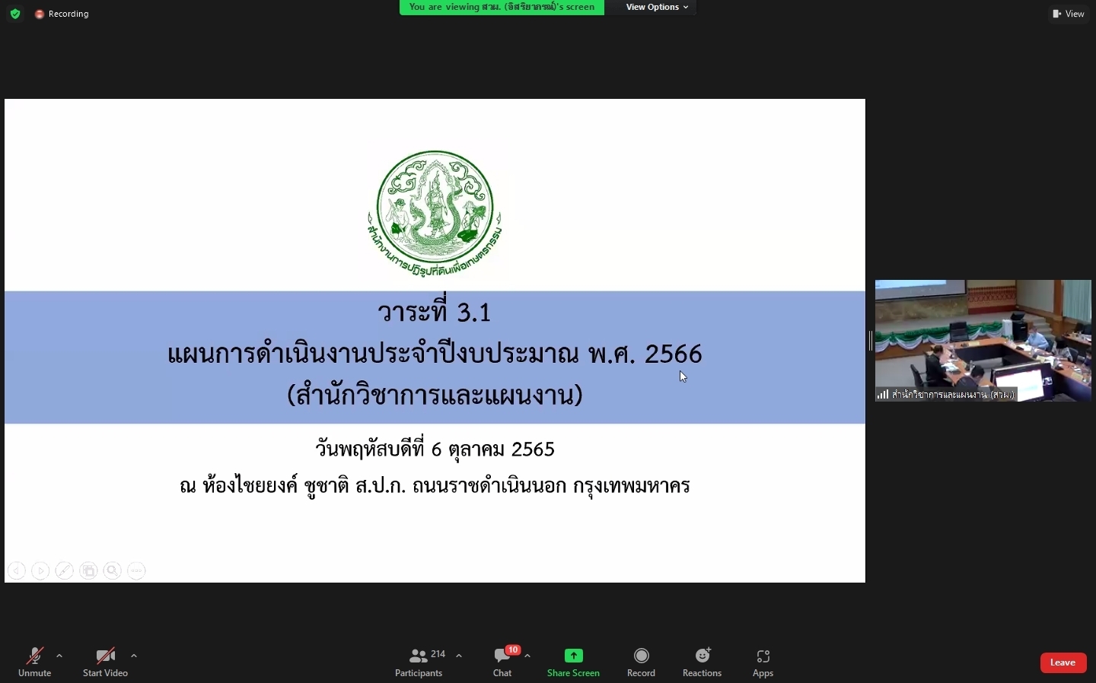This screenshot has width=1096, height=683.
Task: Click the date line mentioning 2565
Action: point(435,450)
